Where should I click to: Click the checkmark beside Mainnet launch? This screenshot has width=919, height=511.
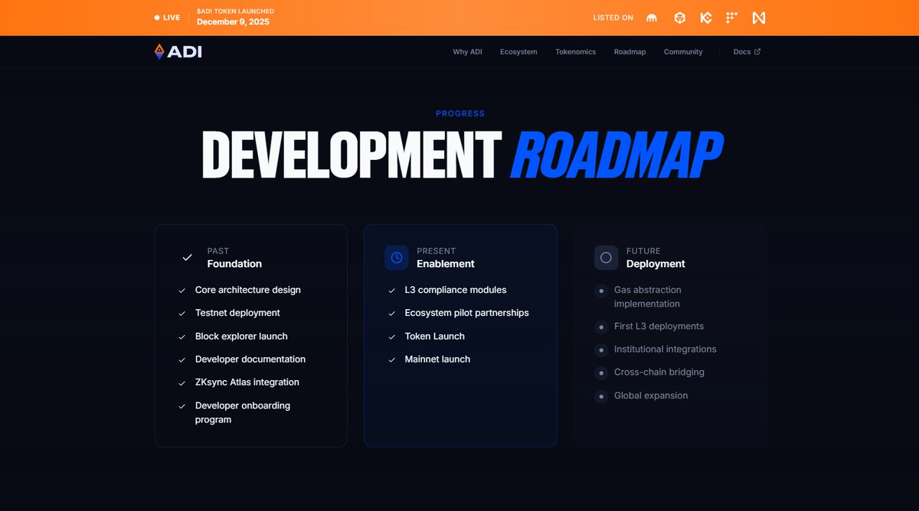coord(392,360)
